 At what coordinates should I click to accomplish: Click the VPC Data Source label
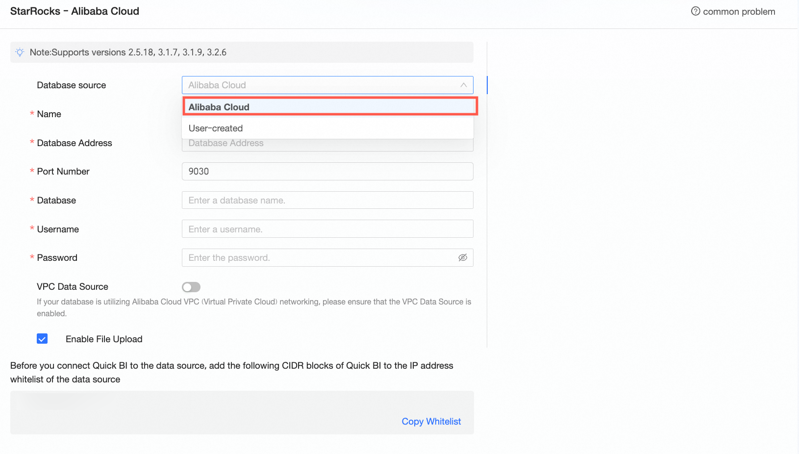73,287
